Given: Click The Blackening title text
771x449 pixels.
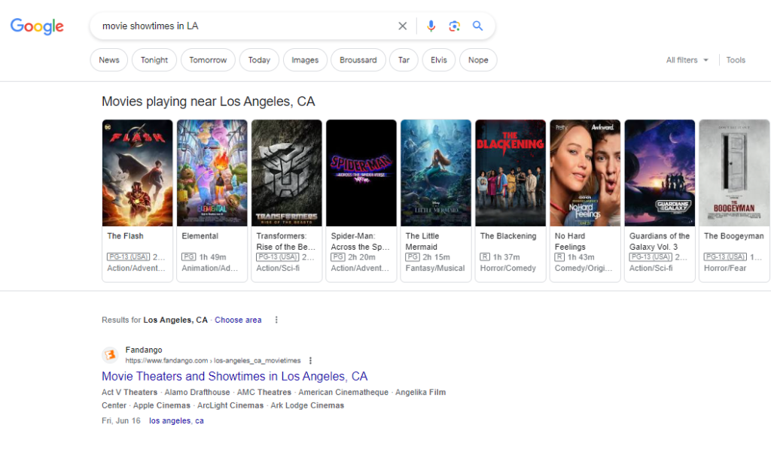Looking at the screenshot, I should click(x=508, y=236).
